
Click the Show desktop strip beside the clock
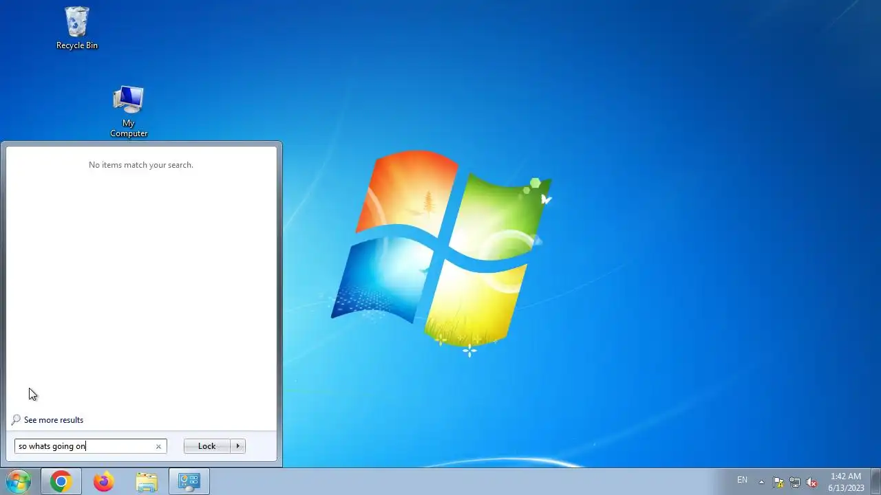click(x=875, y=482)
